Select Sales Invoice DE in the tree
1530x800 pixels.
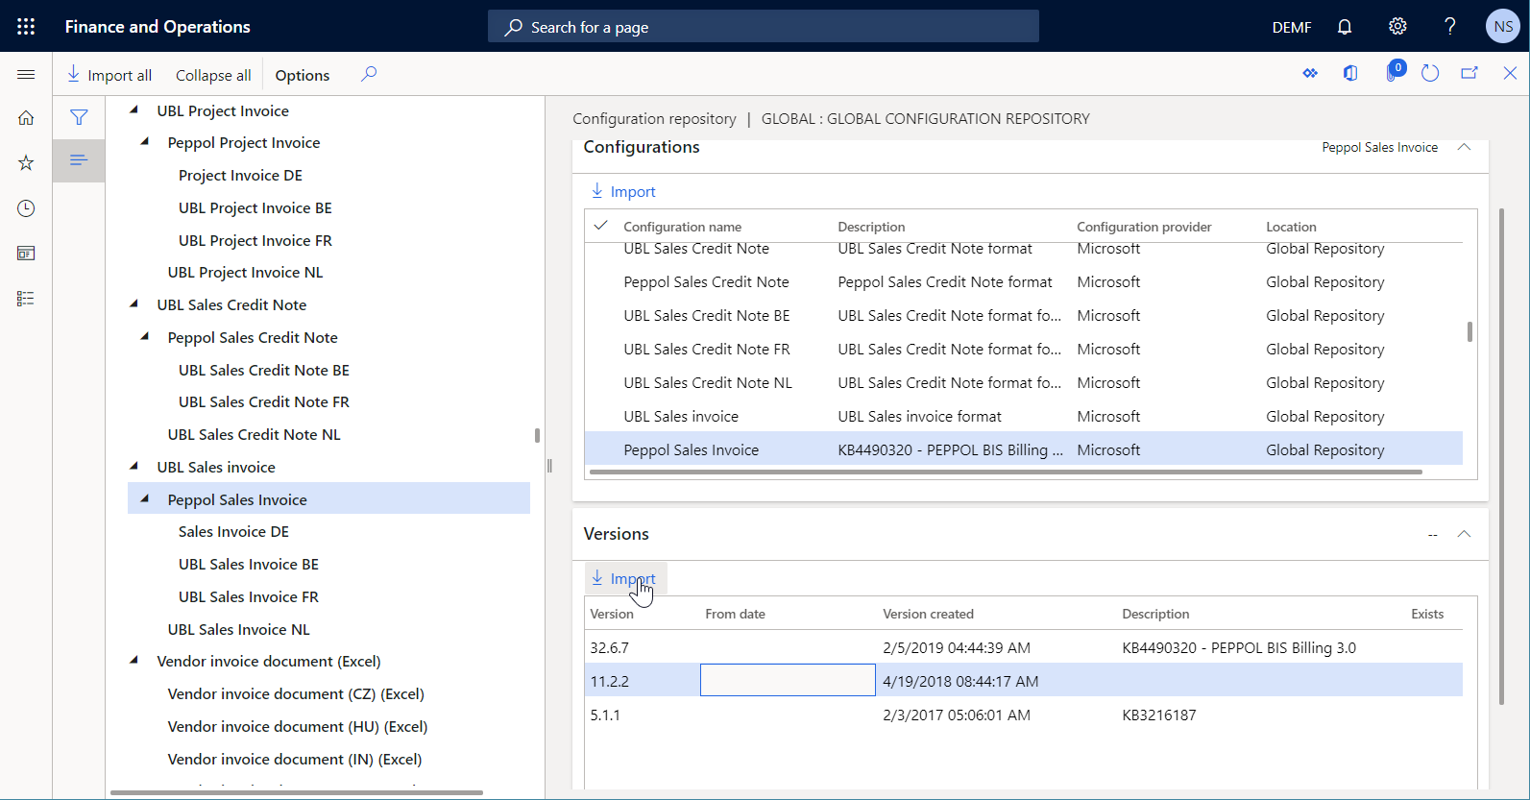coord(233,531)
